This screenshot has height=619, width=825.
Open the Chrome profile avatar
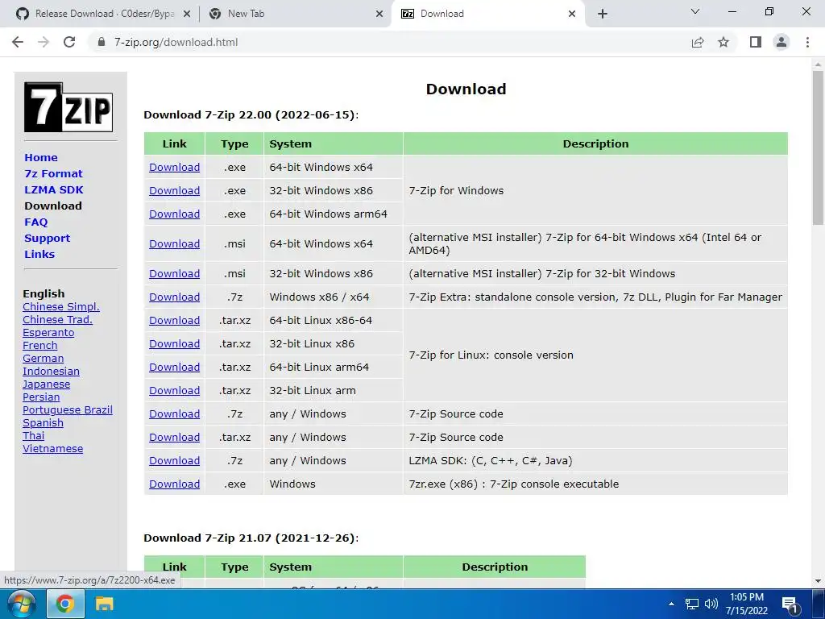pyautogui.click(x=781, y=42)
